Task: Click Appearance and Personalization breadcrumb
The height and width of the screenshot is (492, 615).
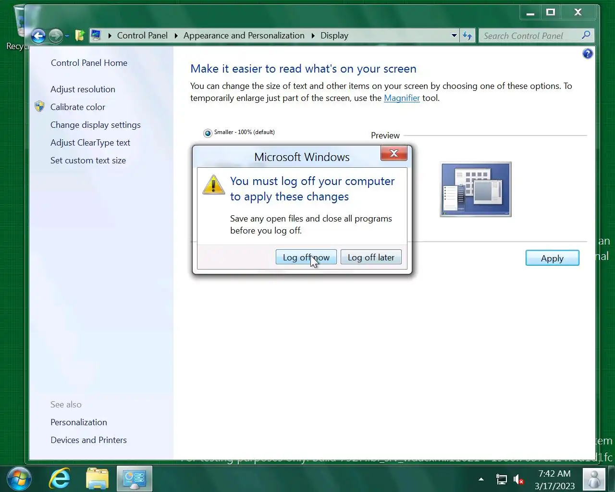Action: (x=244, y=36)
